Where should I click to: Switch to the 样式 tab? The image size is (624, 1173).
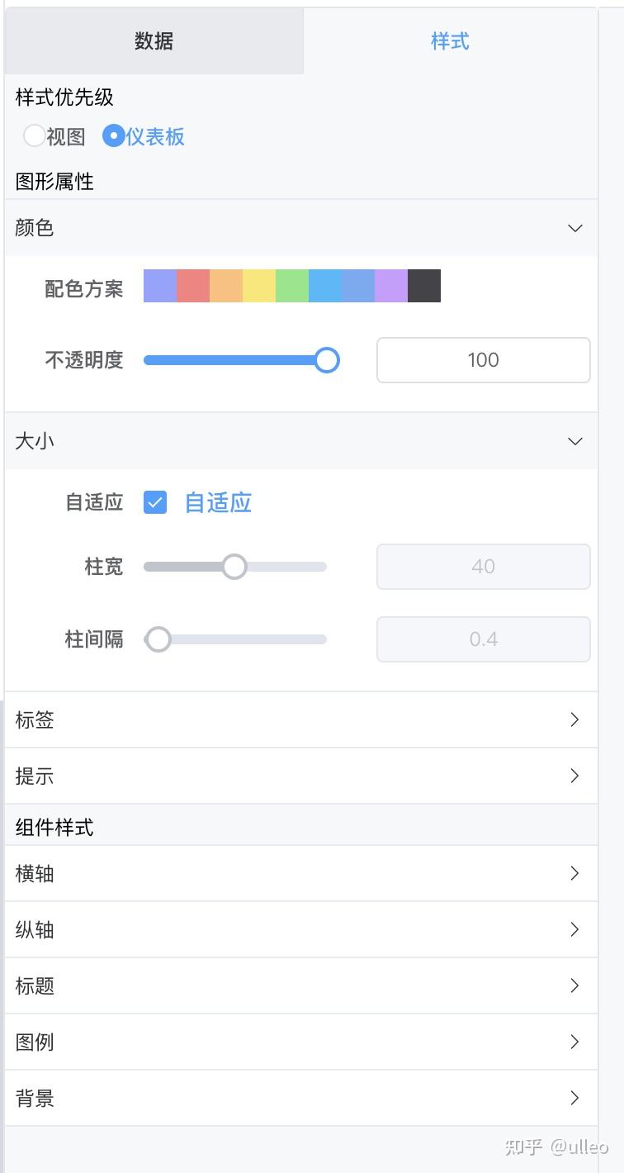[450, 41]
